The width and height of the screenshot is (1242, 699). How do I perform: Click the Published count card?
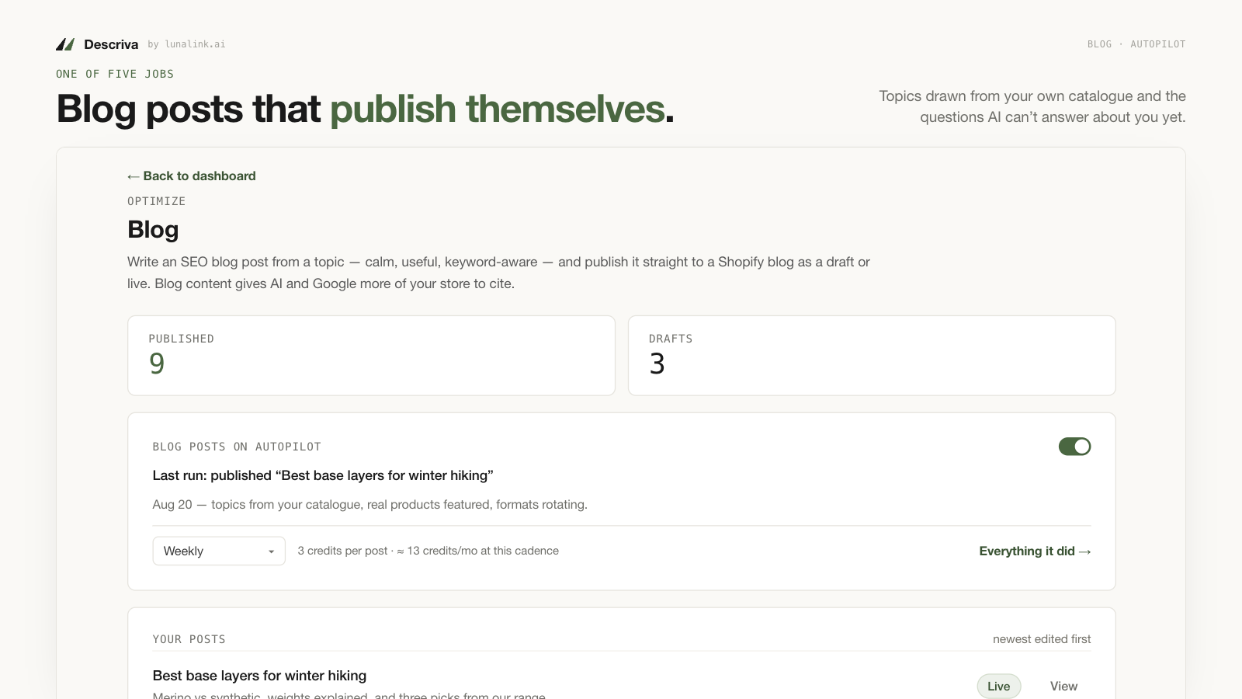(x=371, y=356)
